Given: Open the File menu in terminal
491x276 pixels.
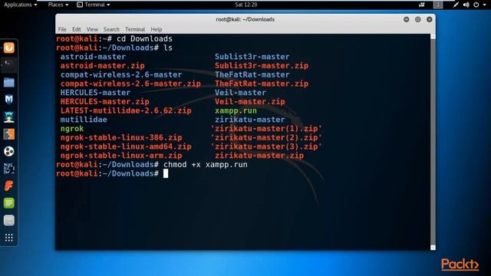Looking at the screenshot, I should (62, 29).
